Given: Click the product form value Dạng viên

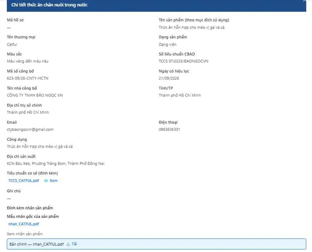Looking at the screenshot, I should coord(168,44).
